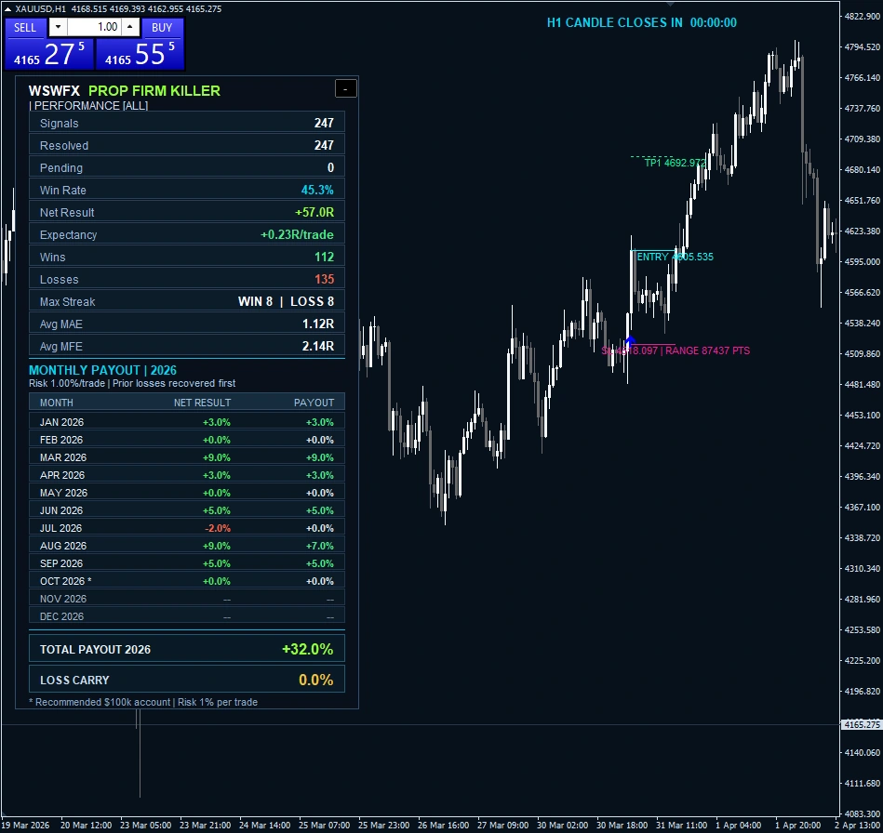This screenshot has width=883, height=833.
Task: Click the Net Result value +57.0R
Action: point(314,212)
